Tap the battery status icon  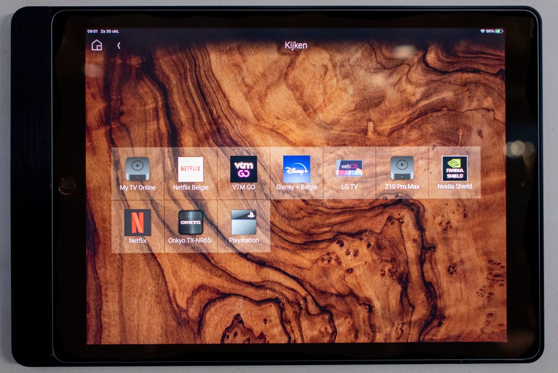click(x=499, y=31)
